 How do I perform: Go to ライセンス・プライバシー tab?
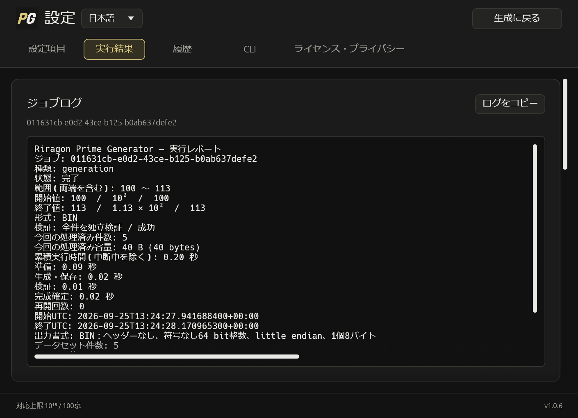(349, 49)
